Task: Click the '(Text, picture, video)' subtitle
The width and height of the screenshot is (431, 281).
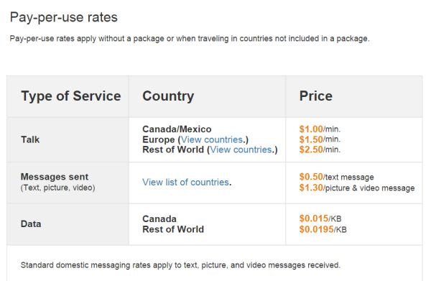Action: [57, 188]
